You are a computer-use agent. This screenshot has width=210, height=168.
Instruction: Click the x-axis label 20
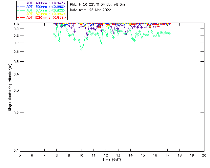tap(204, 155)
